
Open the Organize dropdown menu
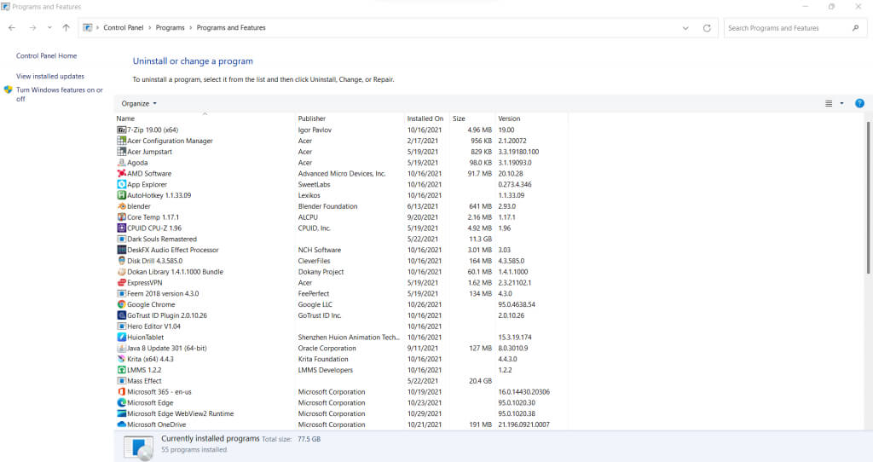(x=139, y=103)
